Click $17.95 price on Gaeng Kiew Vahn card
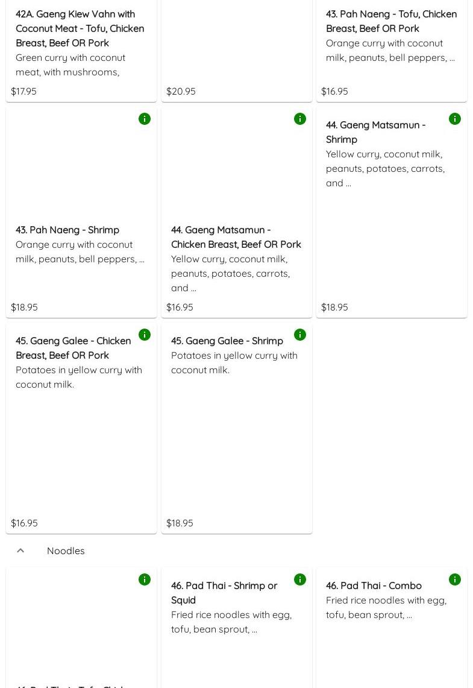The image size is (473, 688). pos(23,91)
